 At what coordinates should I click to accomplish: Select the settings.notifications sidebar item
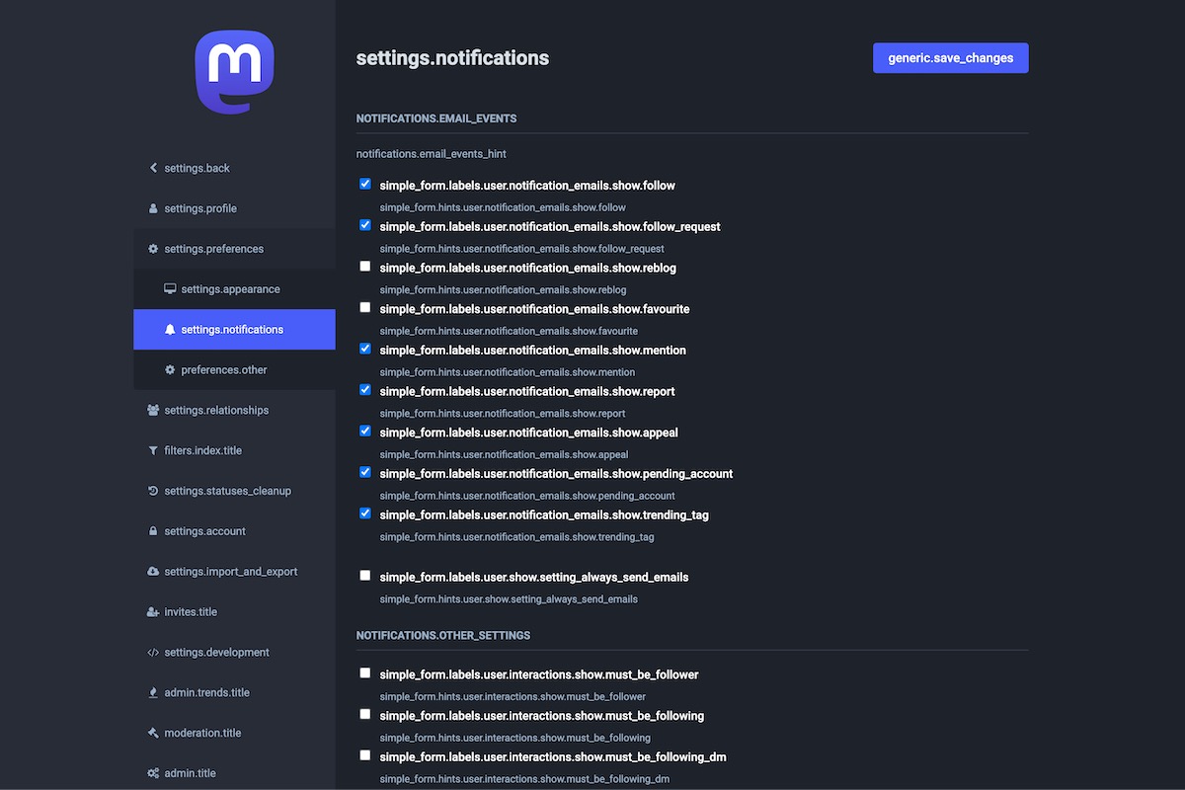231,330
